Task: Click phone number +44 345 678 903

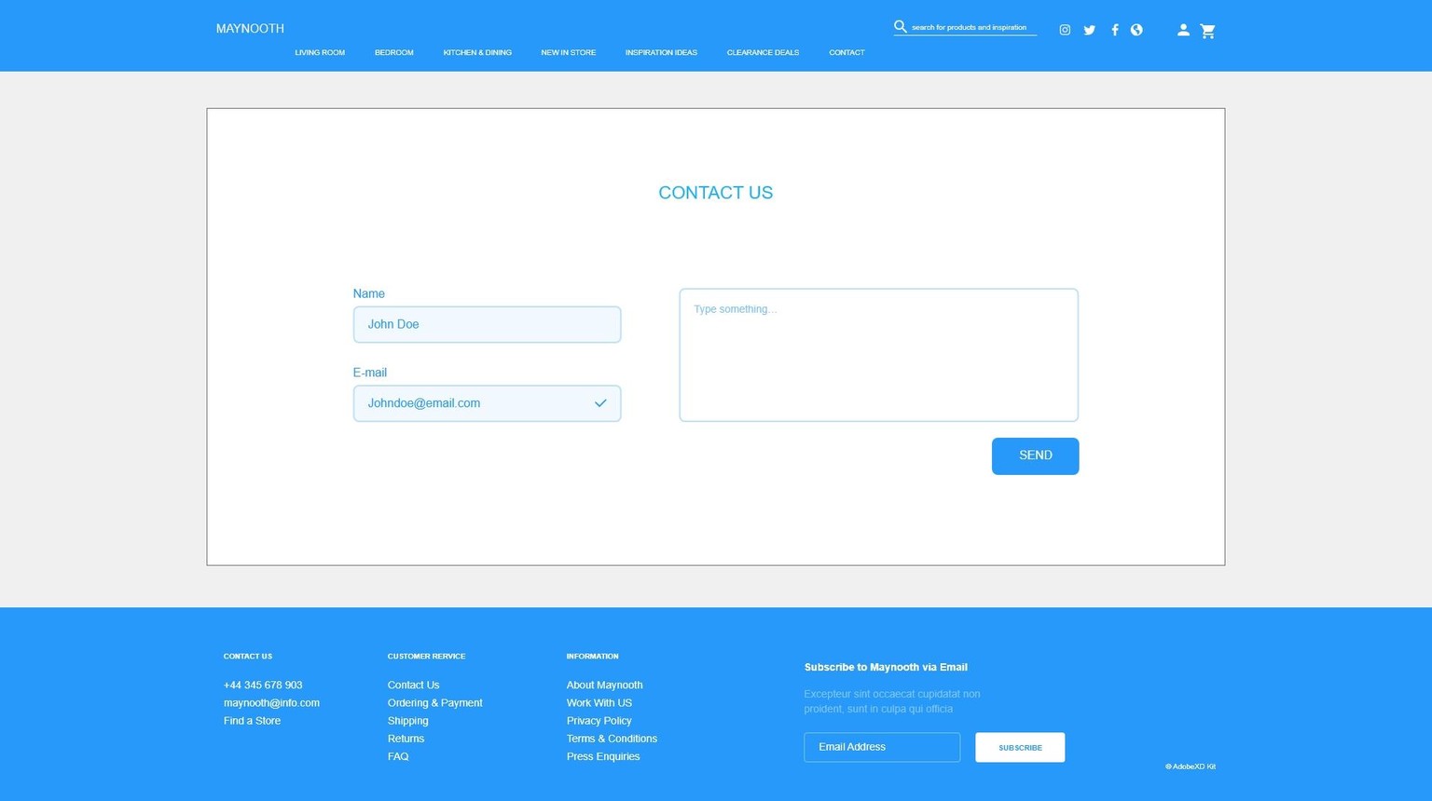Action: 263,685
